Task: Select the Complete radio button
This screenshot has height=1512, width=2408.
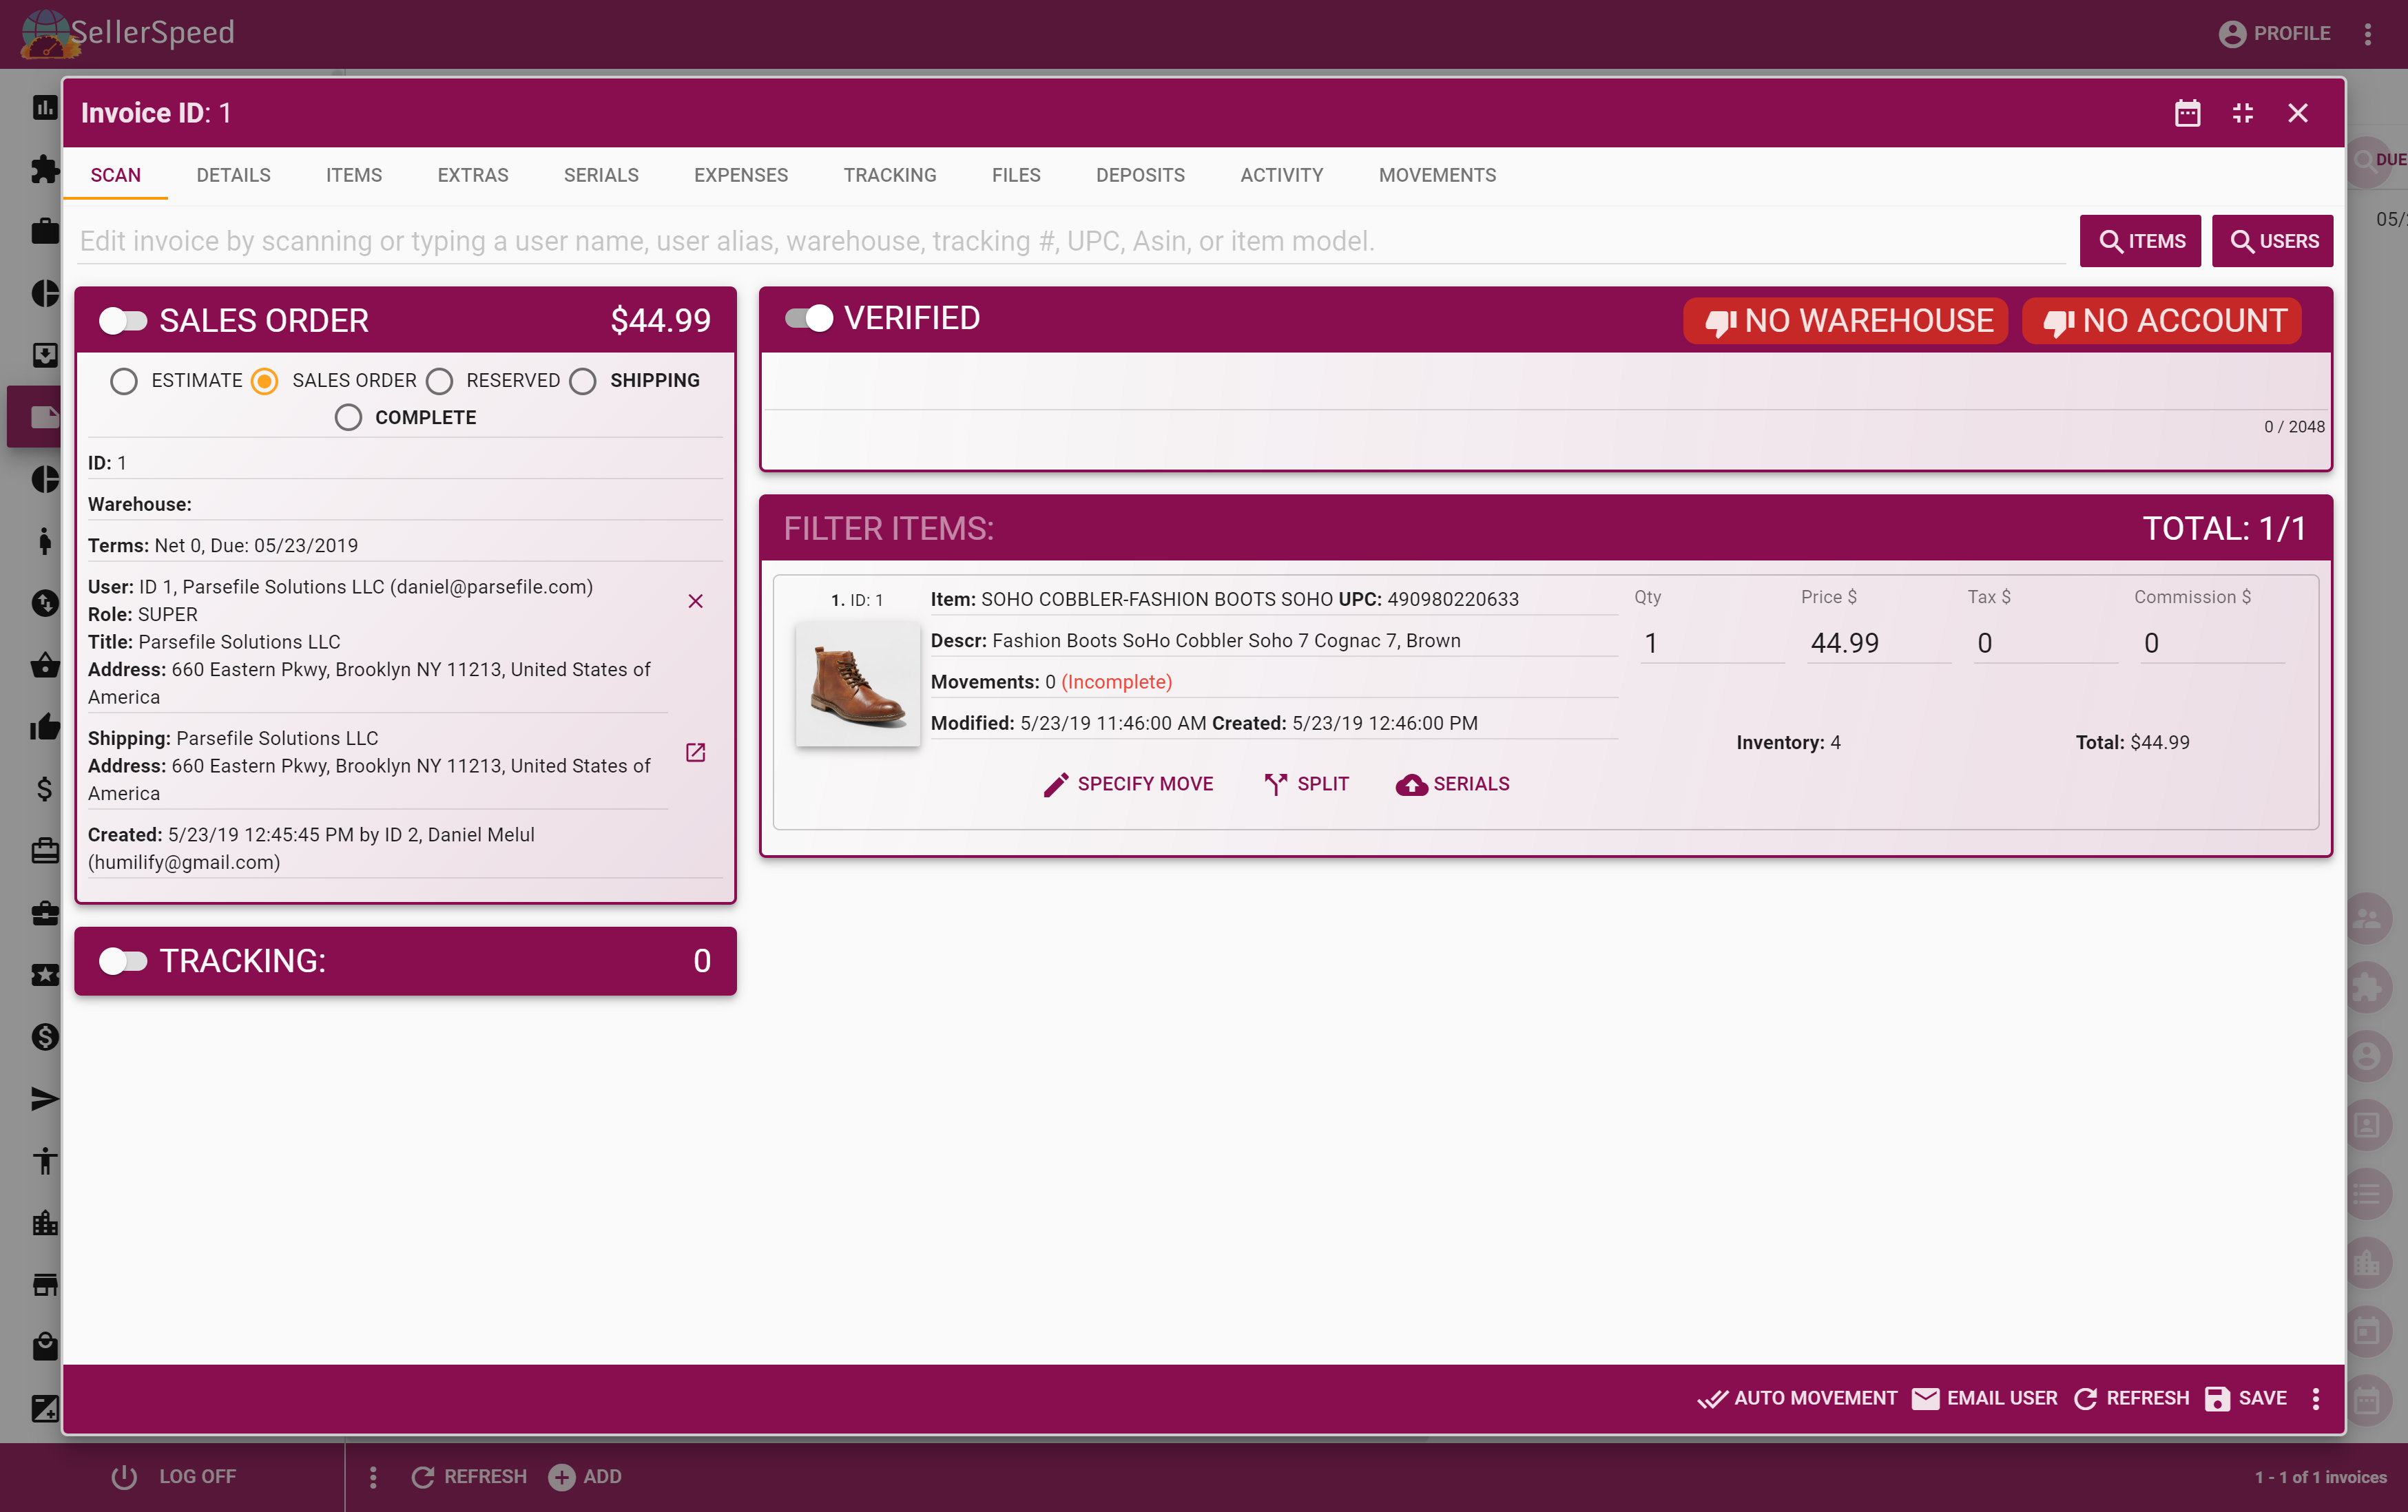Action: coord(348,418)
